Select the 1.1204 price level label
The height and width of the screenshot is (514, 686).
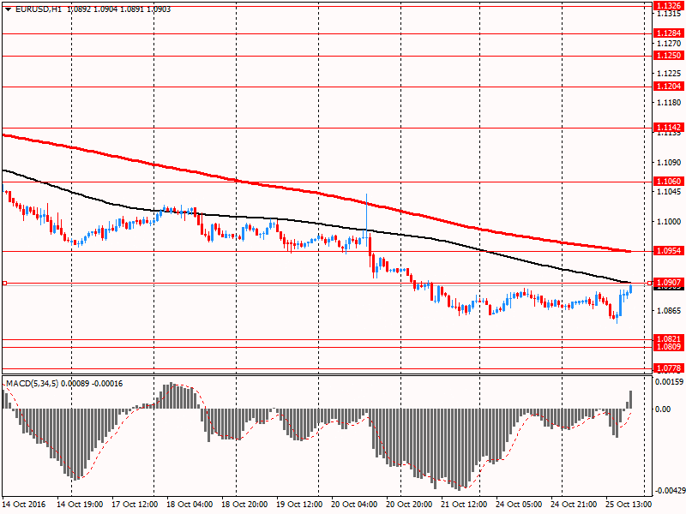tap(669, 87)
